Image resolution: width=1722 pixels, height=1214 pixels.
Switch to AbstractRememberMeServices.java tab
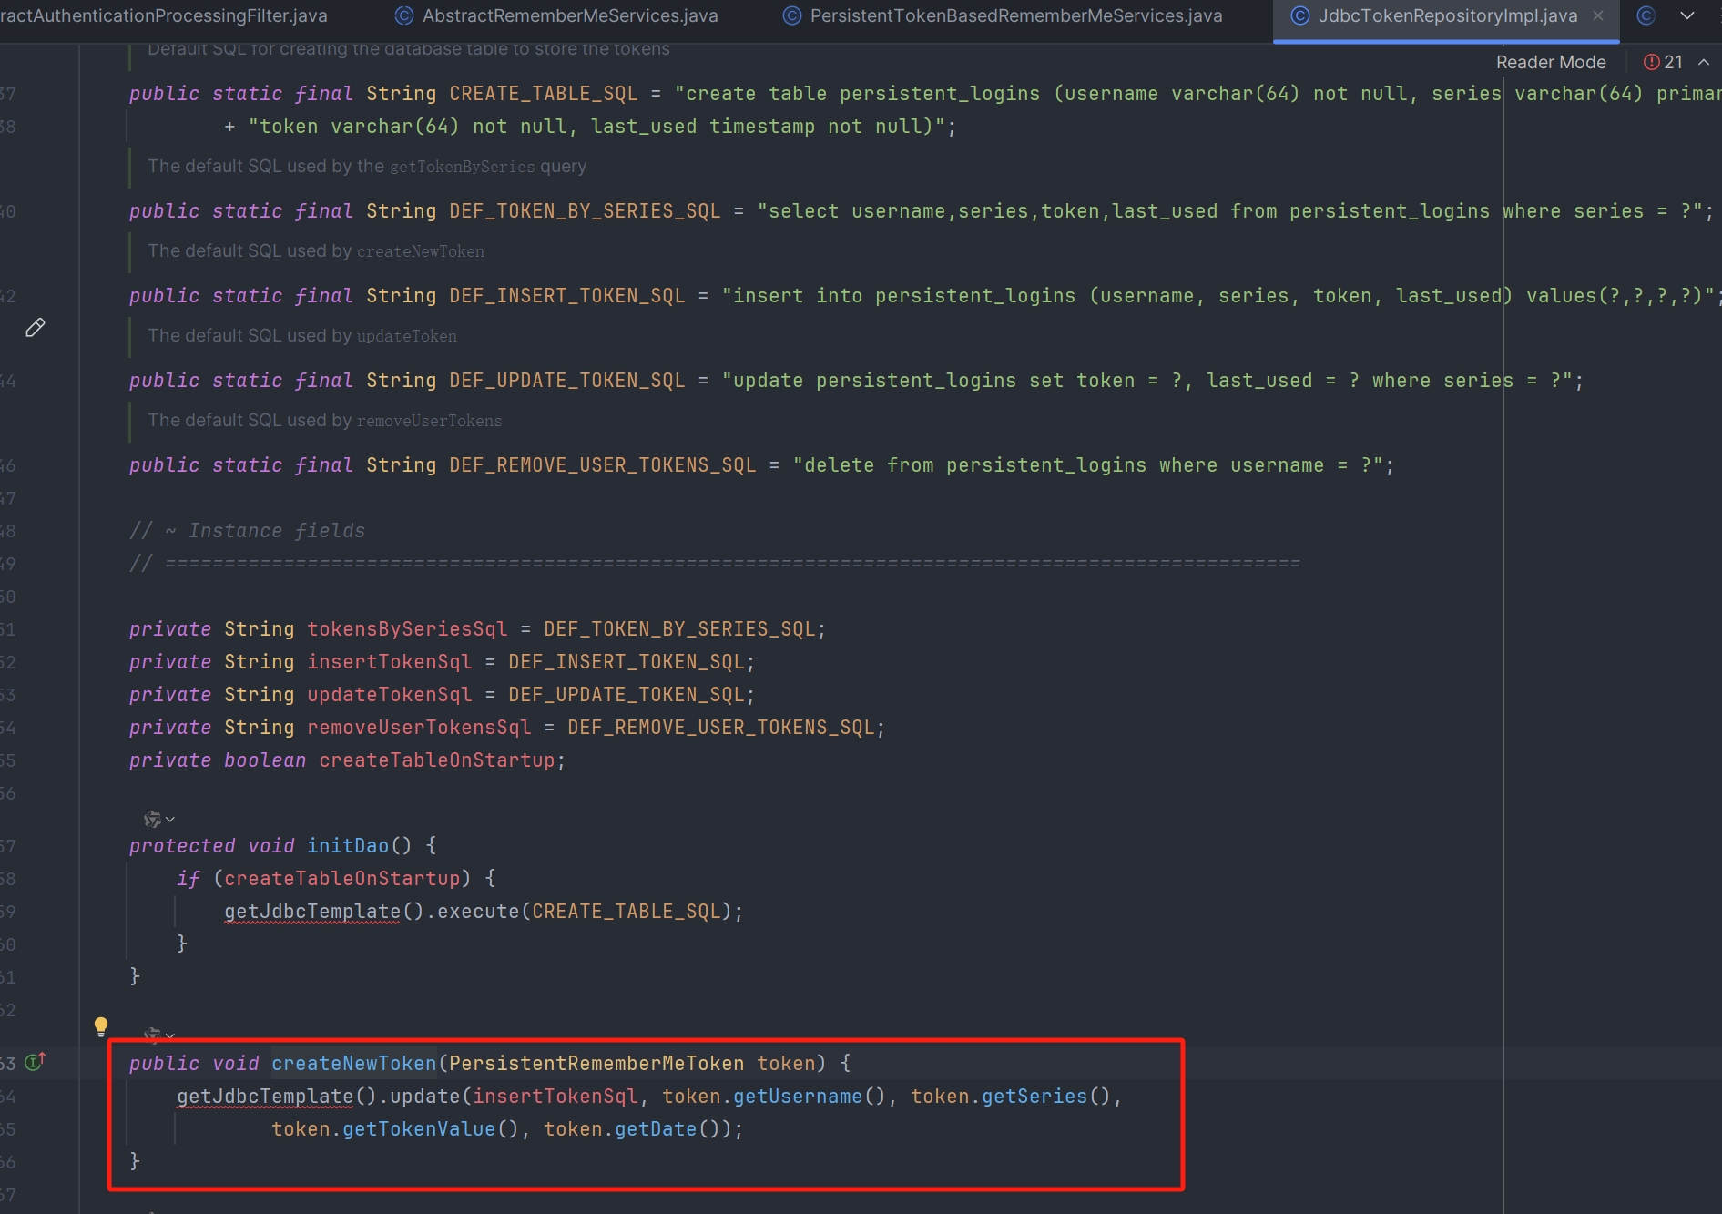(x=569, y=16)
